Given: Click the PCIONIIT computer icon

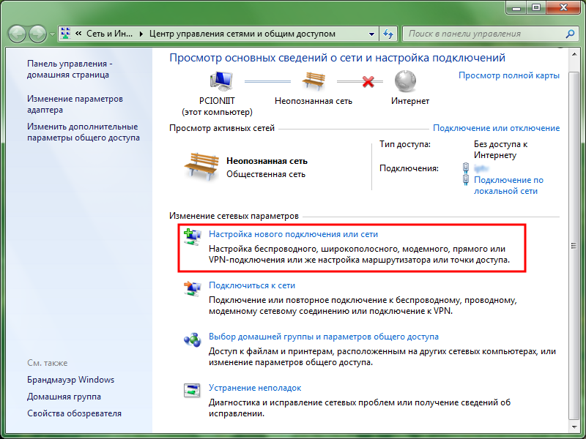Looking at the screenshot, I should [221, 81].
